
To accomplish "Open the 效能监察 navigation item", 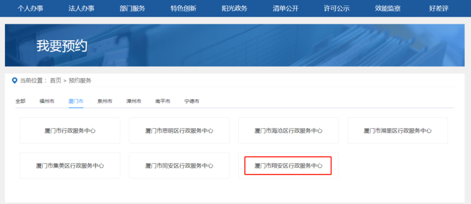I will (x=387, y=8).
